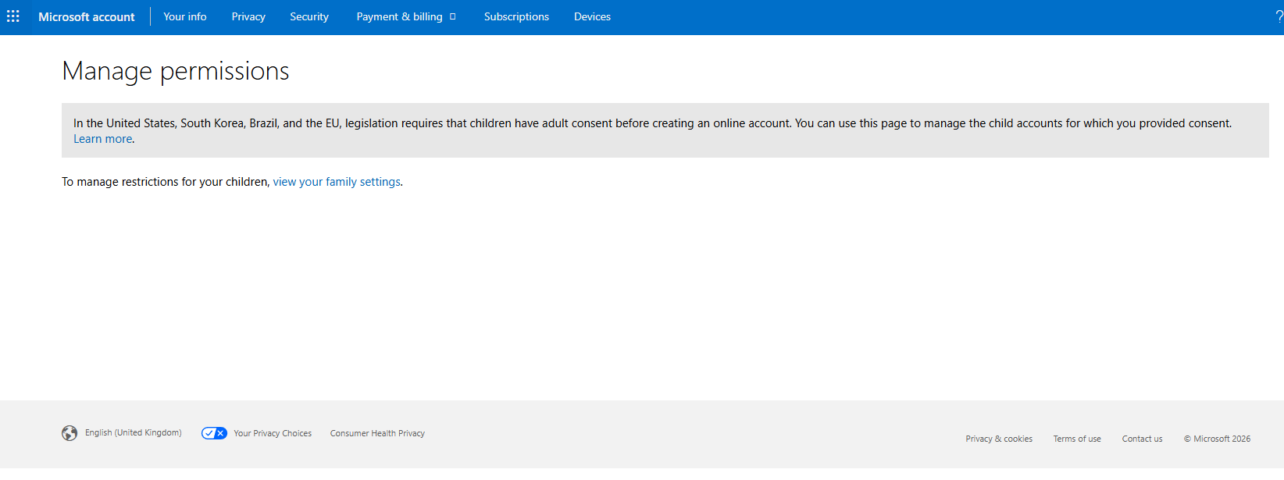Click the © Microsoft 2026 text
Screen dimensions: 1284x480
(1217, 439)
